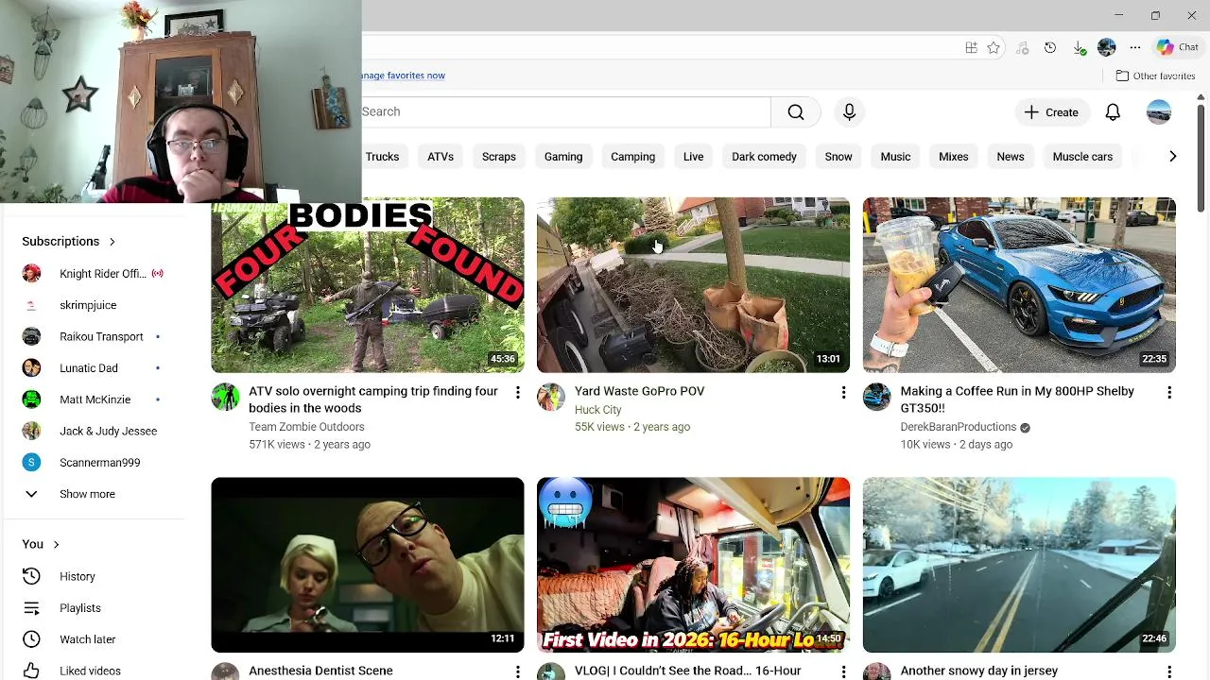1210x680 pixels.
Task: Select the News filter chip
Action: [x=1011, y=157]
